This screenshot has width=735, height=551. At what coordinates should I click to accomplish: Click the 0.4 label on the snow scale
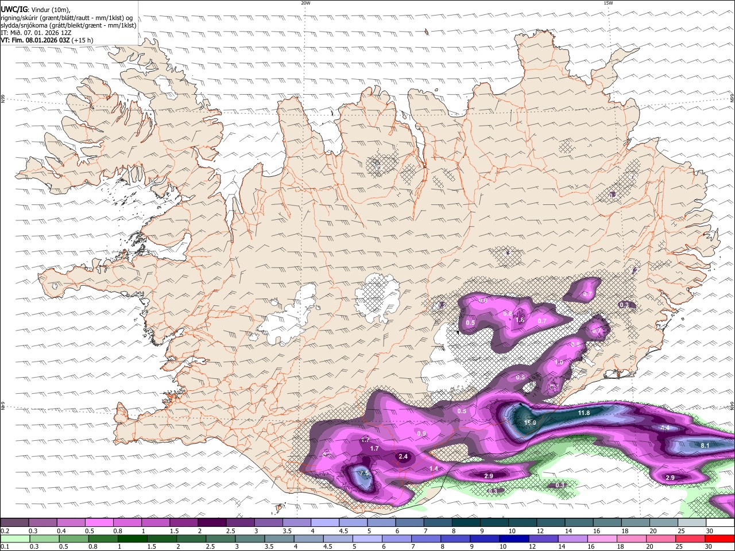coord(60,531)
